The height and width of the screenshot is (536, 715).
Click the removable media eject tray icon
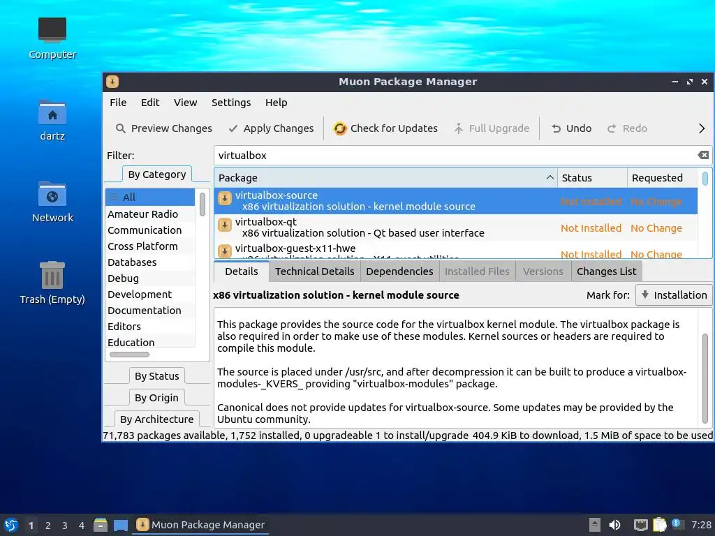click(595, 525)
